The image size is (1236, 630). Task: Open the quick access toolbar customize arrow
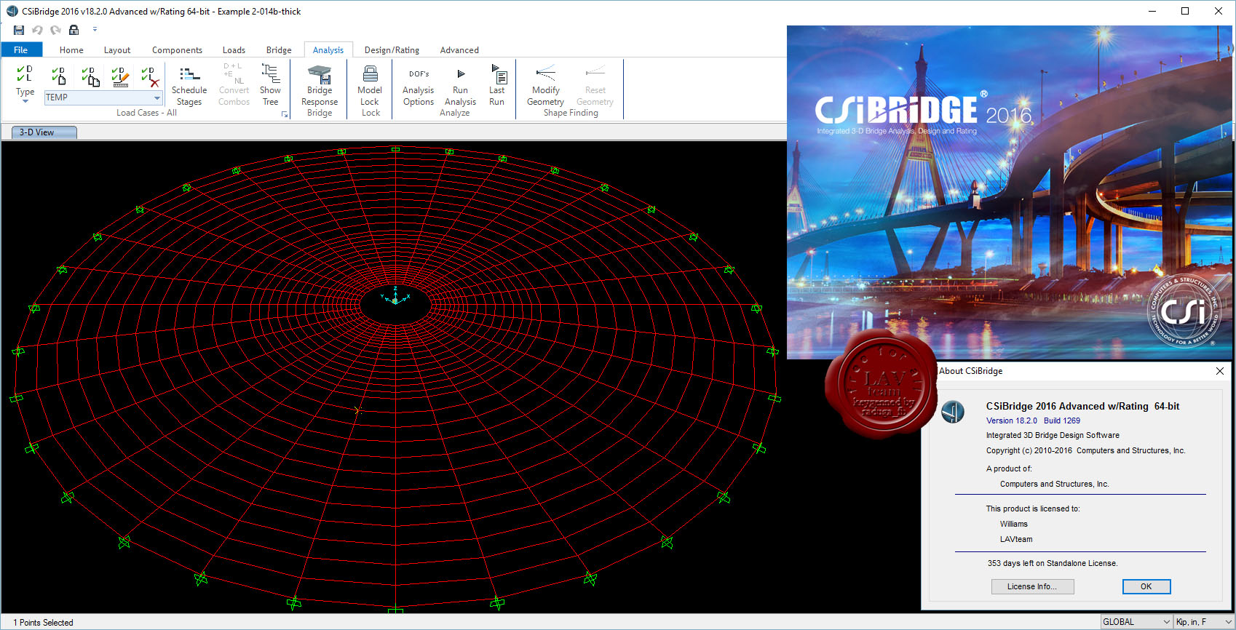click(95, 30)
